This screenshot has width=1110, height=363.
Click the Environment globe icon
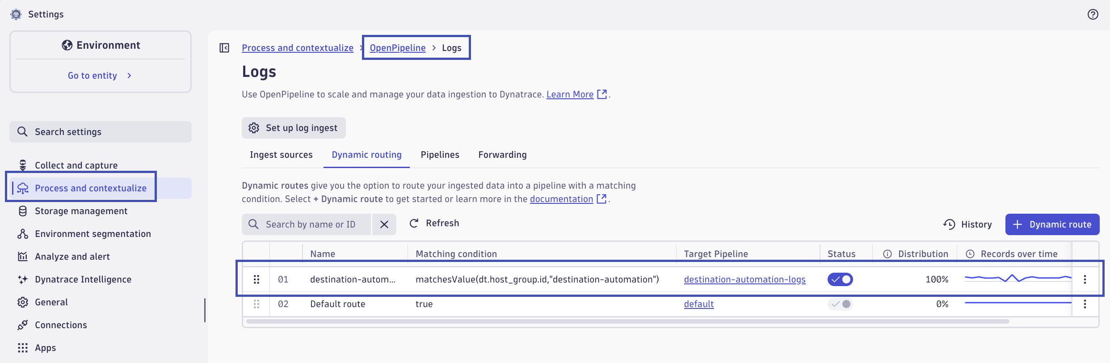[x=67, y=45]
